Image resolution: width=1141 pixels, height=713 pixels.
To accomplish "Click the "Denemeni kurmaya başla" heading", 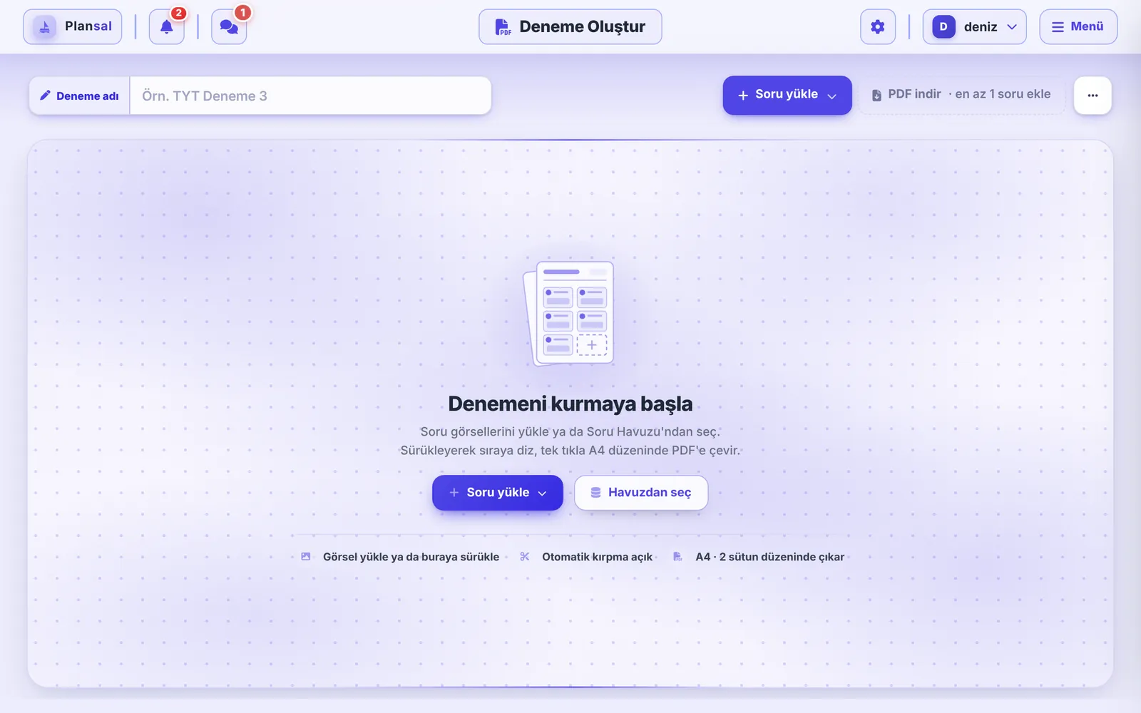I will pyautogui.click(x=570, y=404).
